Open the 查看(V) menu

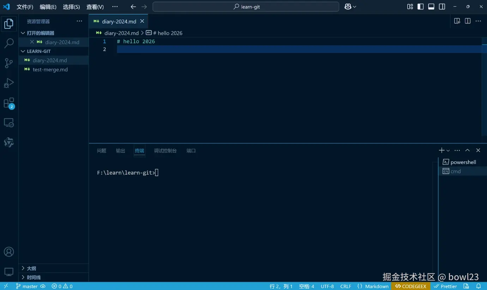point(95,7)
